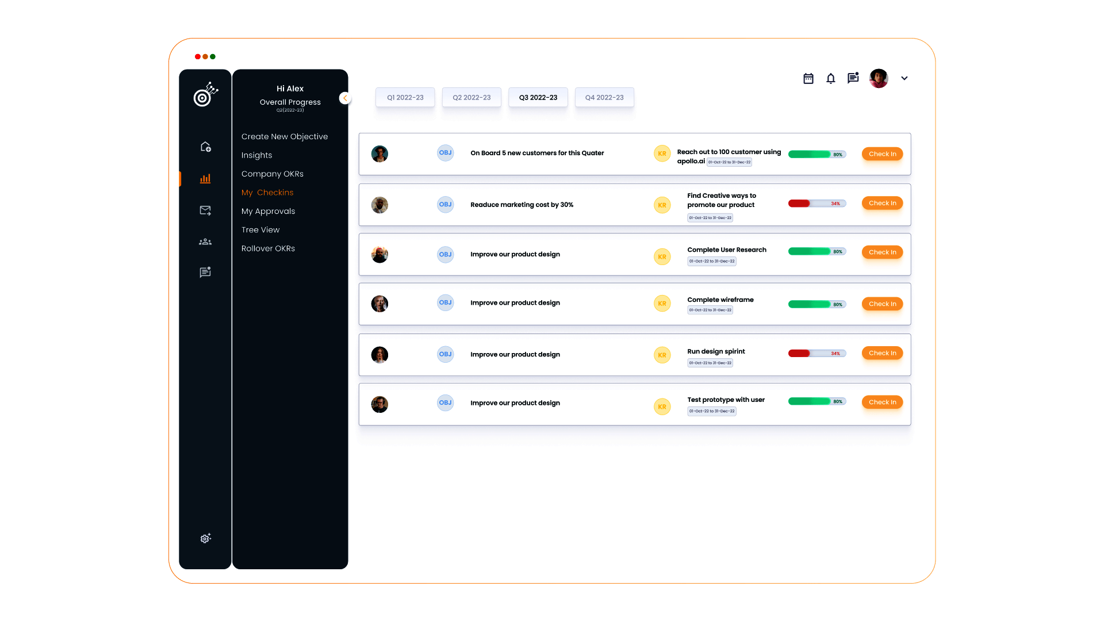Click Check In for Run design spirint
This screenshot has height=621, width=1104.
click(x=881, y=353)
